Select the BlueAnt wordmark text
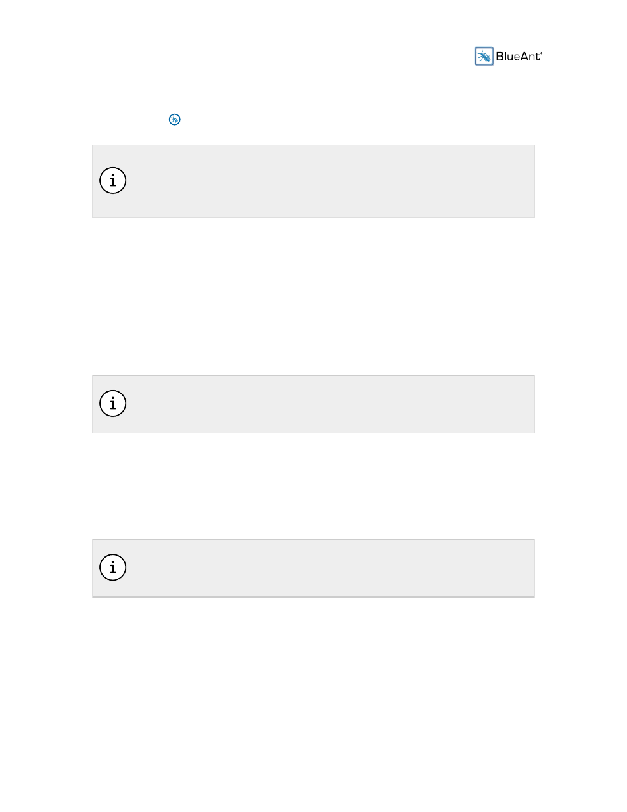627x812 pixels. pos(519,57)
